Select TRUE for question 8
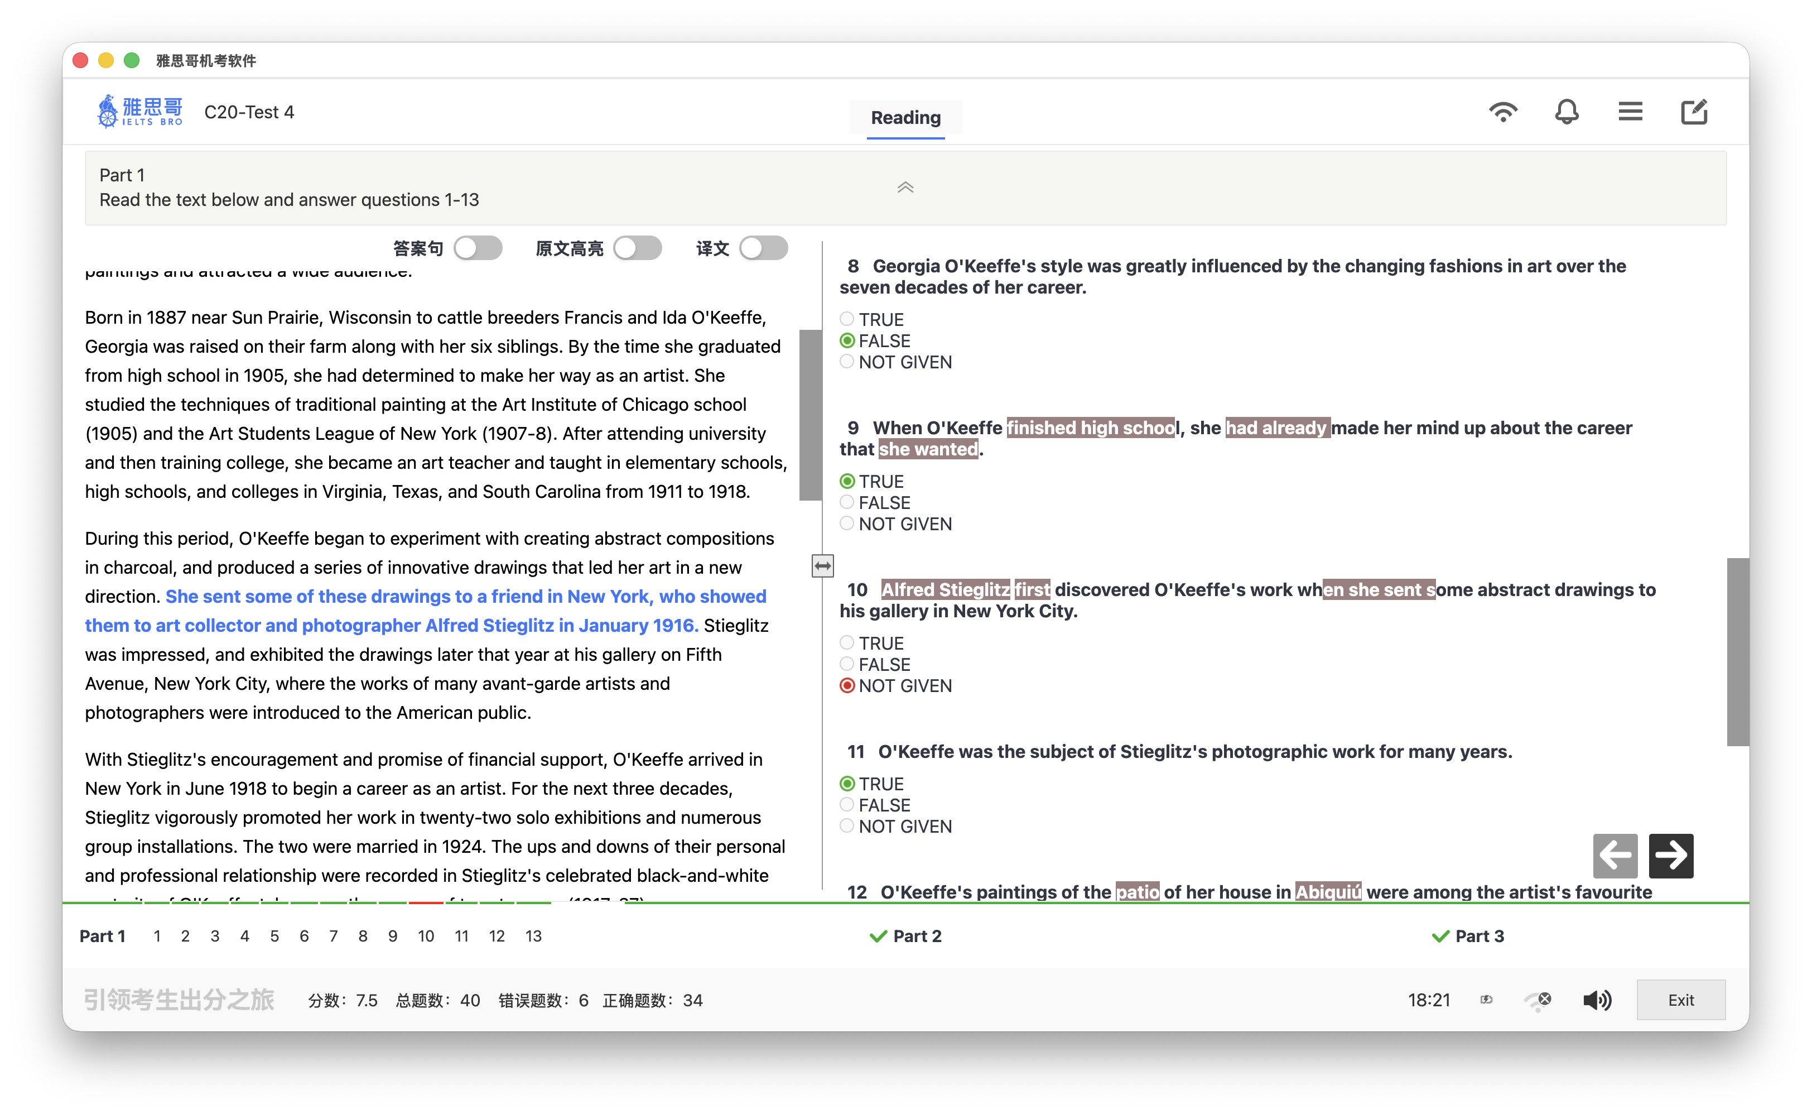 click(847, 319)
